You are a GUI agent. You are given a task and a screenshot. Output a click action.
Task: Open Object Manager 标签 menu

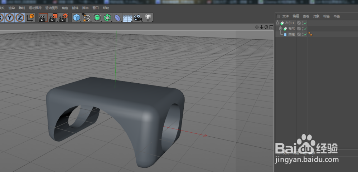click(x=326, y=16)
